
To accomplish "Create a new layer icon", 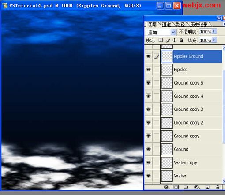I will coord(207,187).
